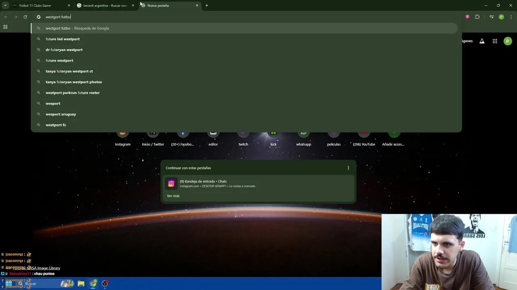Pick the tanya futoryan westport ct suggestion

(244, 71)
